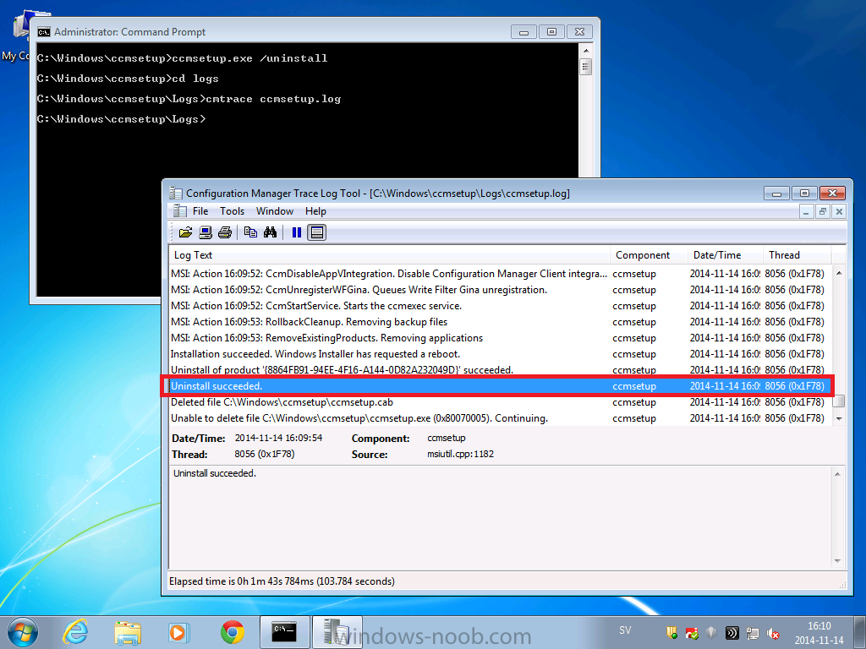
Task: Click the muted speaker volume tray icon
Action: [x=773, y=633]
